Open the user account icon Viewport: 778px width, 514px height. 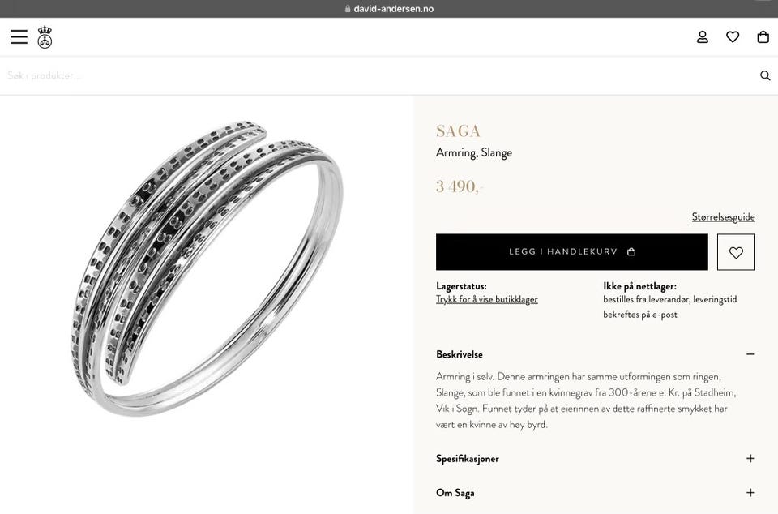pyautogui.click(x=702, y=36)
